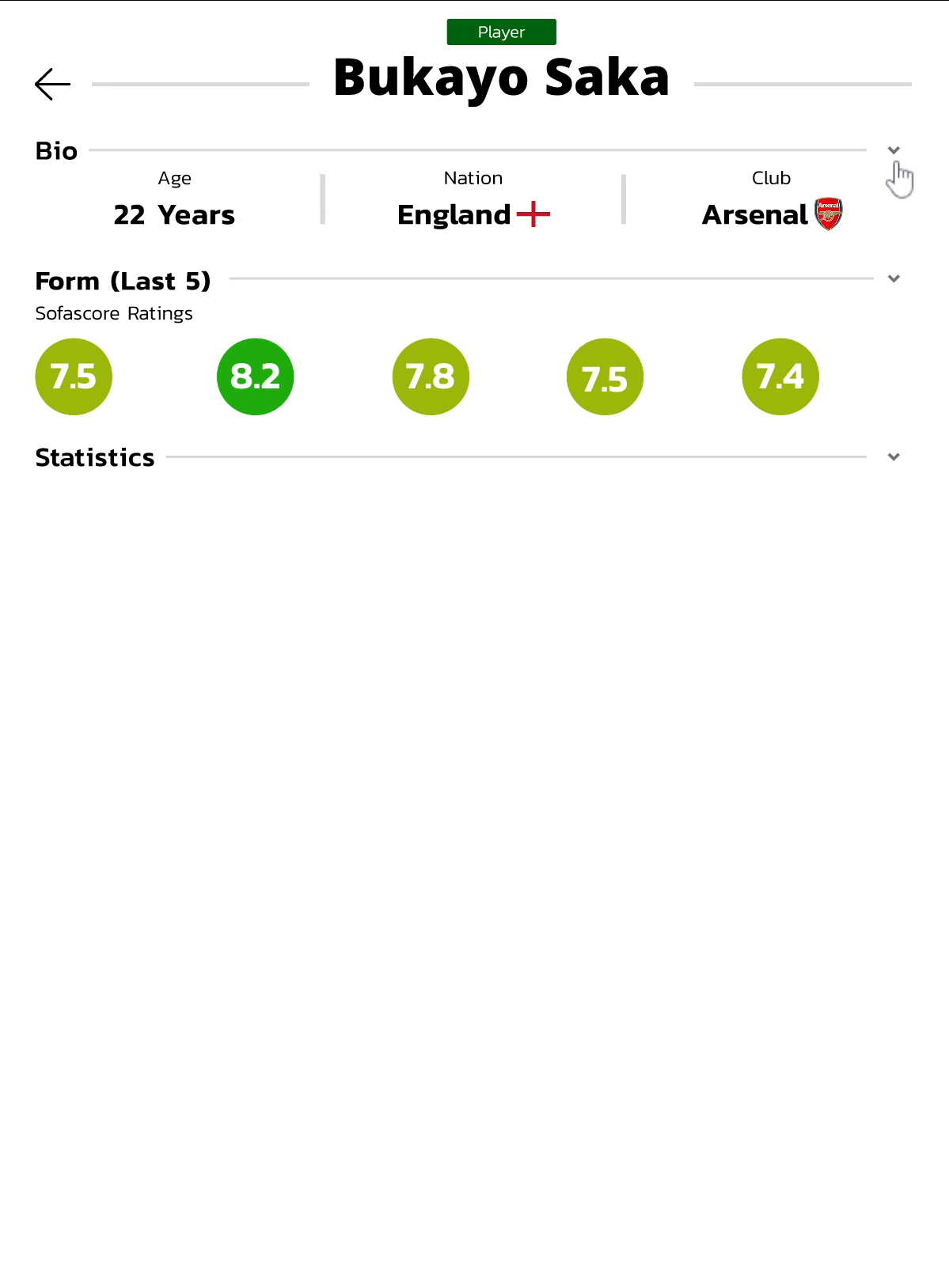Click the 7.8 rating circle
The width and height of the screenshot is (949, 1272).
[x=431, y=377]
